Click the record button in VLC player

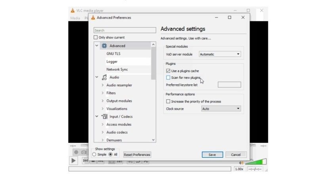(x=76, y=152)
